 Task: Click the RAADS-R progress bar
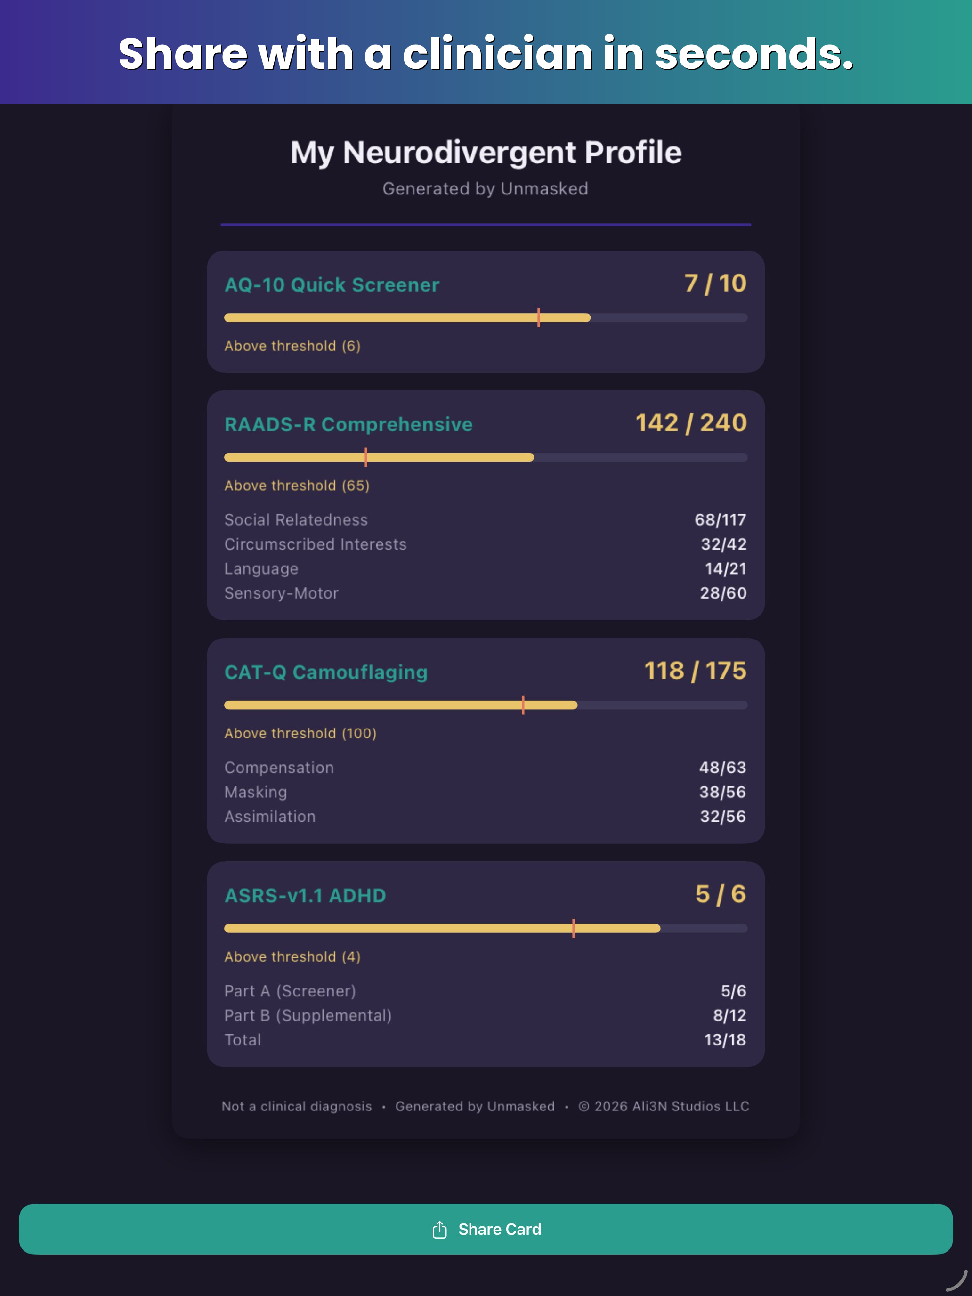[486, 457]
